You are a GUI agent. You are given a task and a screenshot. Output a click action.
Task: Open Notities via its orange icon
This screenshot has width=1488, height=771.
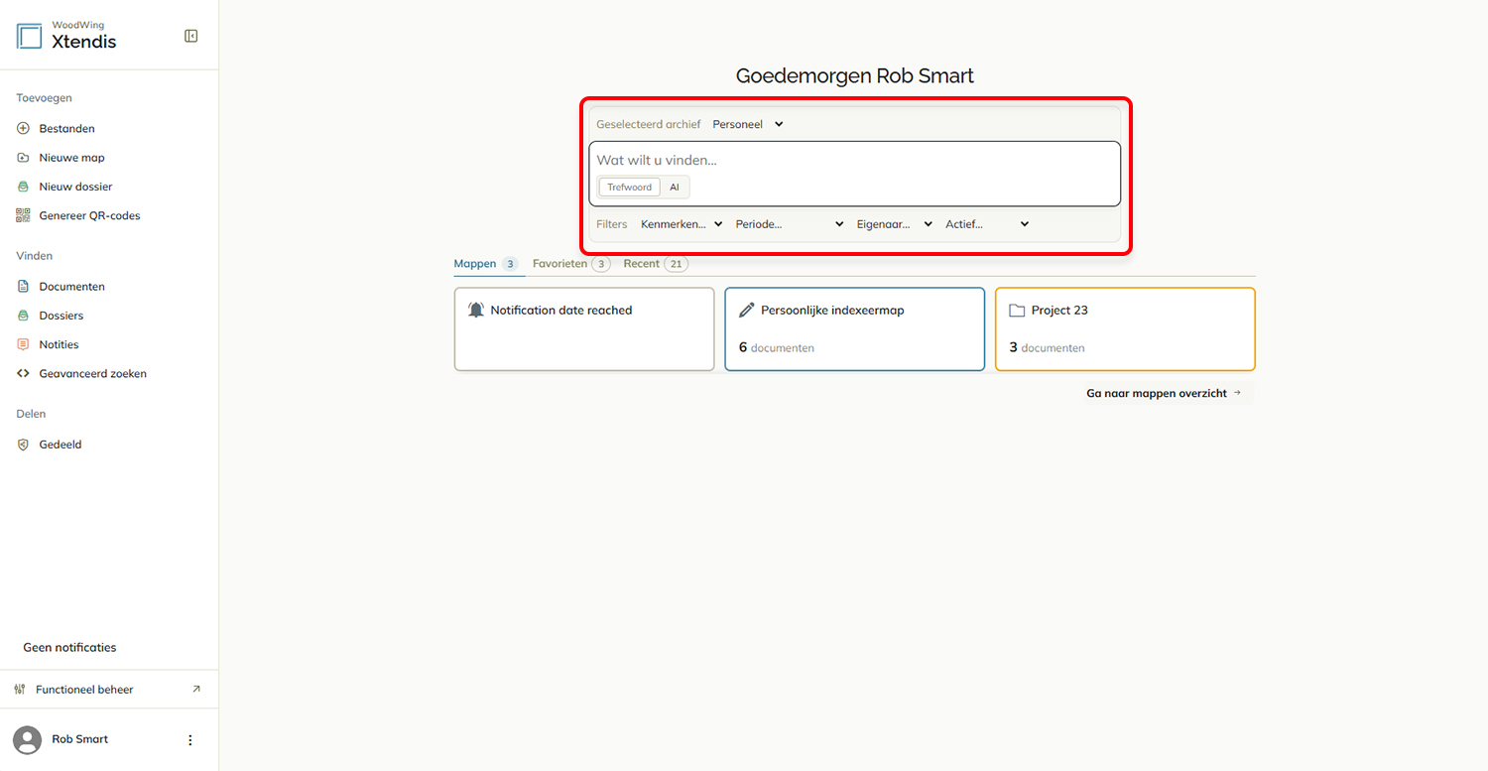[24, 344]
